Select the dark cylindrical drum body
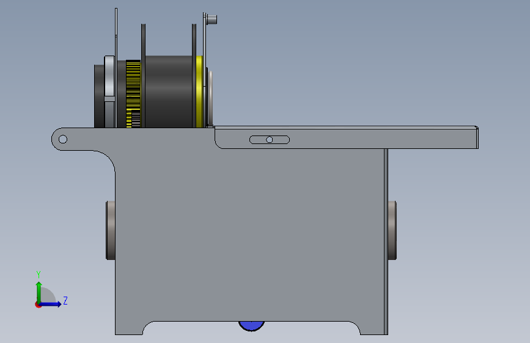This screenshot has width=530, height=343. coord(169,92)
